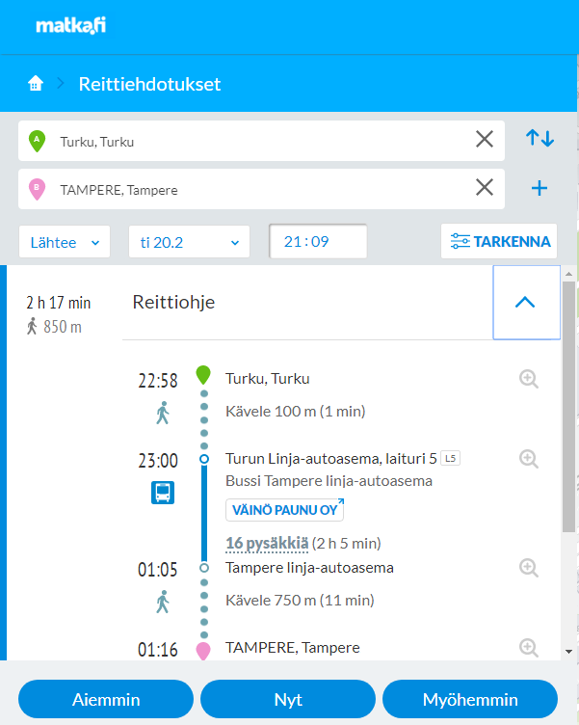Open the VÄINÖ PAUNU OY operator link
This screenshot has height=725, width=579.
click(284, 510)
